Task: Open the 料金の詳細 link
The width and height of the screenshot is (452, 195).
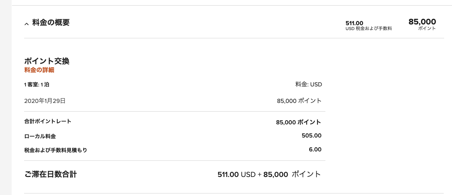Action: coord(39,70)
